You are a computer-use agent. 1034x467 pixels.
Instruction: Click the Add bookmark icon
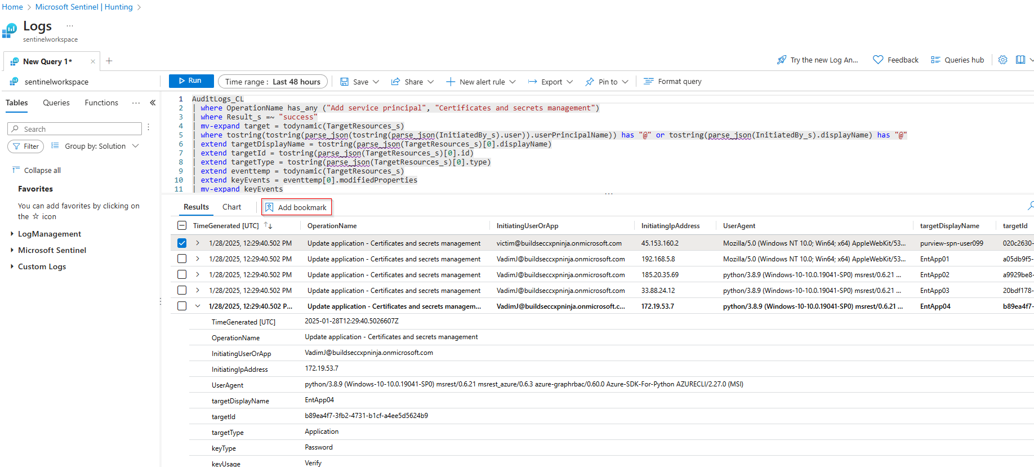pos(269,207)
